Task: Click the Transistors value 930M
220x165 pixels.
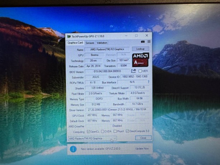Action: 123,66
